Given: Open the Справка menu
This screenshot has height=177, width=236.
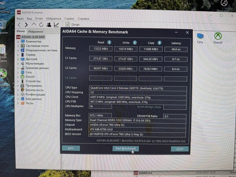Looking at the screenshot, I should pos(83,18).
